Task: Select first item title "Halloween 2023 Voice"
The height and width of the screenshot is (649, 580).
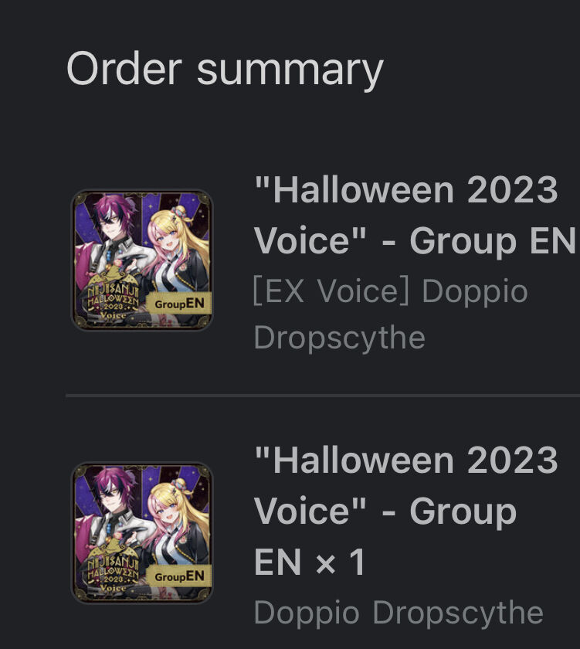Action: pos(414,216)
